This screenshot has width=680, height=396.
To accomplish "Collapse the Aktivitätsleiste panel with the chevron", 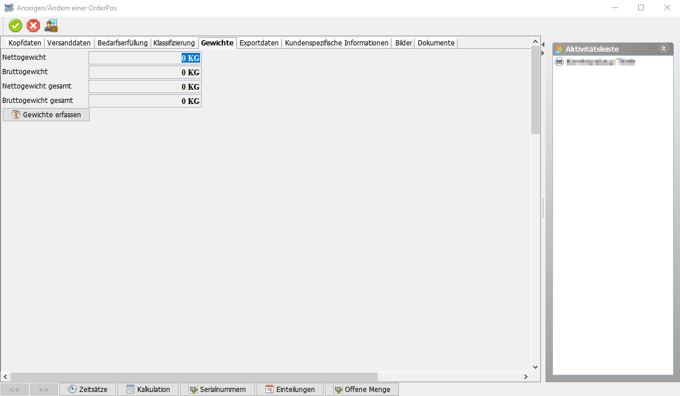I will click(x=663, y=49).
